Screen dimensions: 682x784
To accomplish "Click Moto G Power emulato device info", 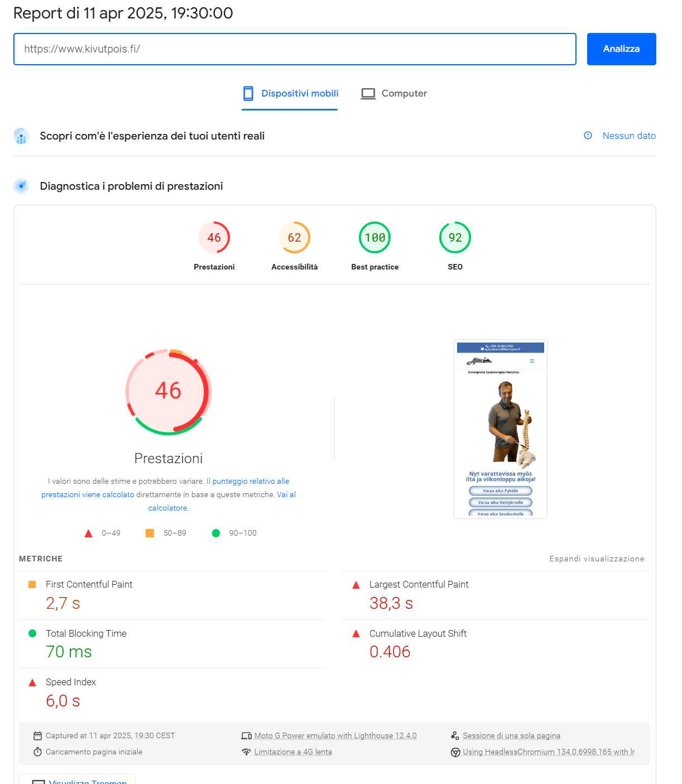I will (x=335, y=735).
